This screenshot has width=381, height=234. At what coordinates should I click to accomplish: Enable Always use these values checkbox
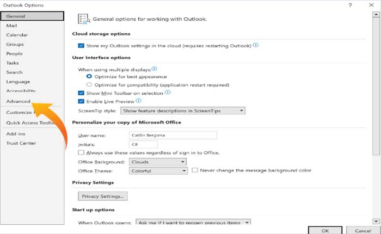tap(82, 153)
